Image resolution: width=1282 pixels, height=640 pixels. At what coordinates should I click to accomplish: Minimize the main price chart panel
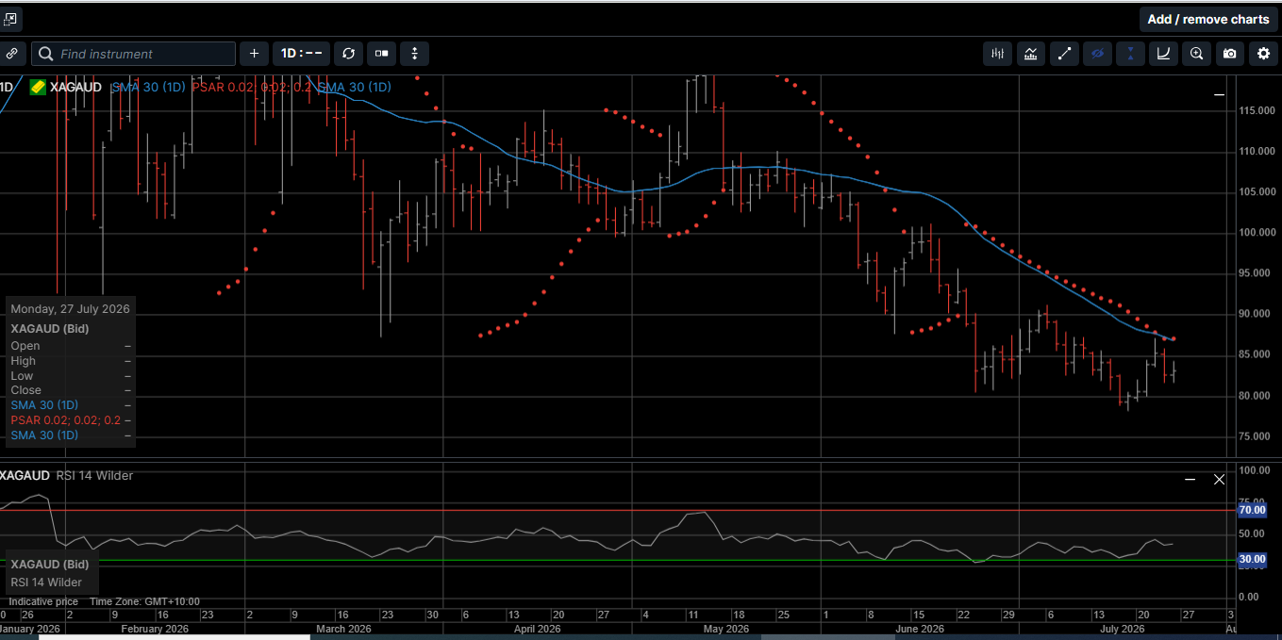click(x=1219, y=94)
